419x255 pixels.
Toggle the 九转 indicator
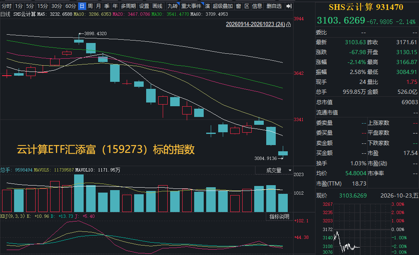coord(173,6)
